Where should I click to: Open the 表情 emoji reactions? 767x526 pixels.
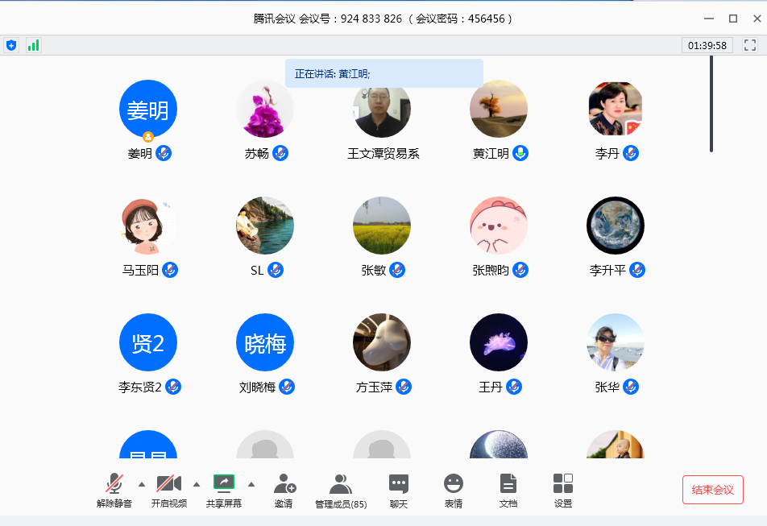click(454, 491)
